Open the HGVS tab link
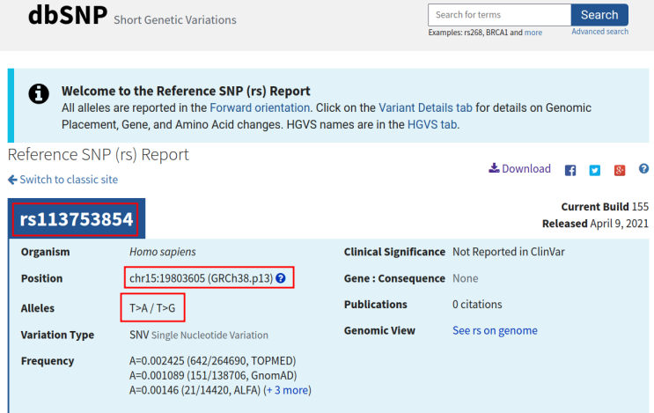654x413 pixels. pyautogui.click(x=431, y=124)
